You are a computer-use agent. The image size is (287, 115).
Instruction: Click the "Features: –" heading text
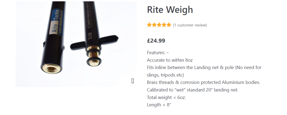click(158, 52)
